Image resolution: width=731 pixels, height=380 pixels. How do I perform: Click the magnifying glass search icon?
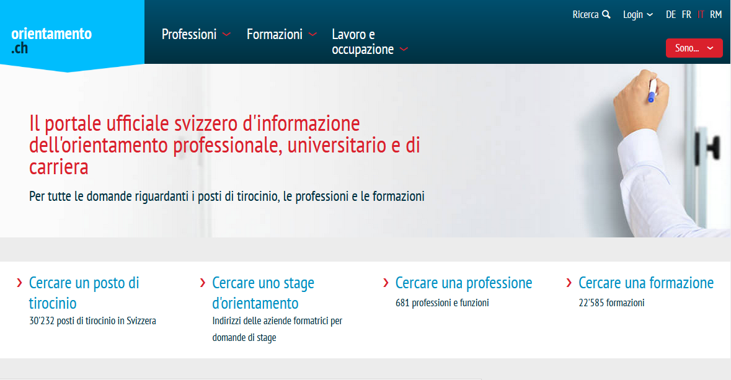[606, 14]
